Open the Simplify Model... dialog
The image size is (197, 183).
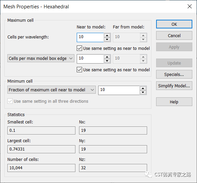pyautogui.click(x=174, y=86)
